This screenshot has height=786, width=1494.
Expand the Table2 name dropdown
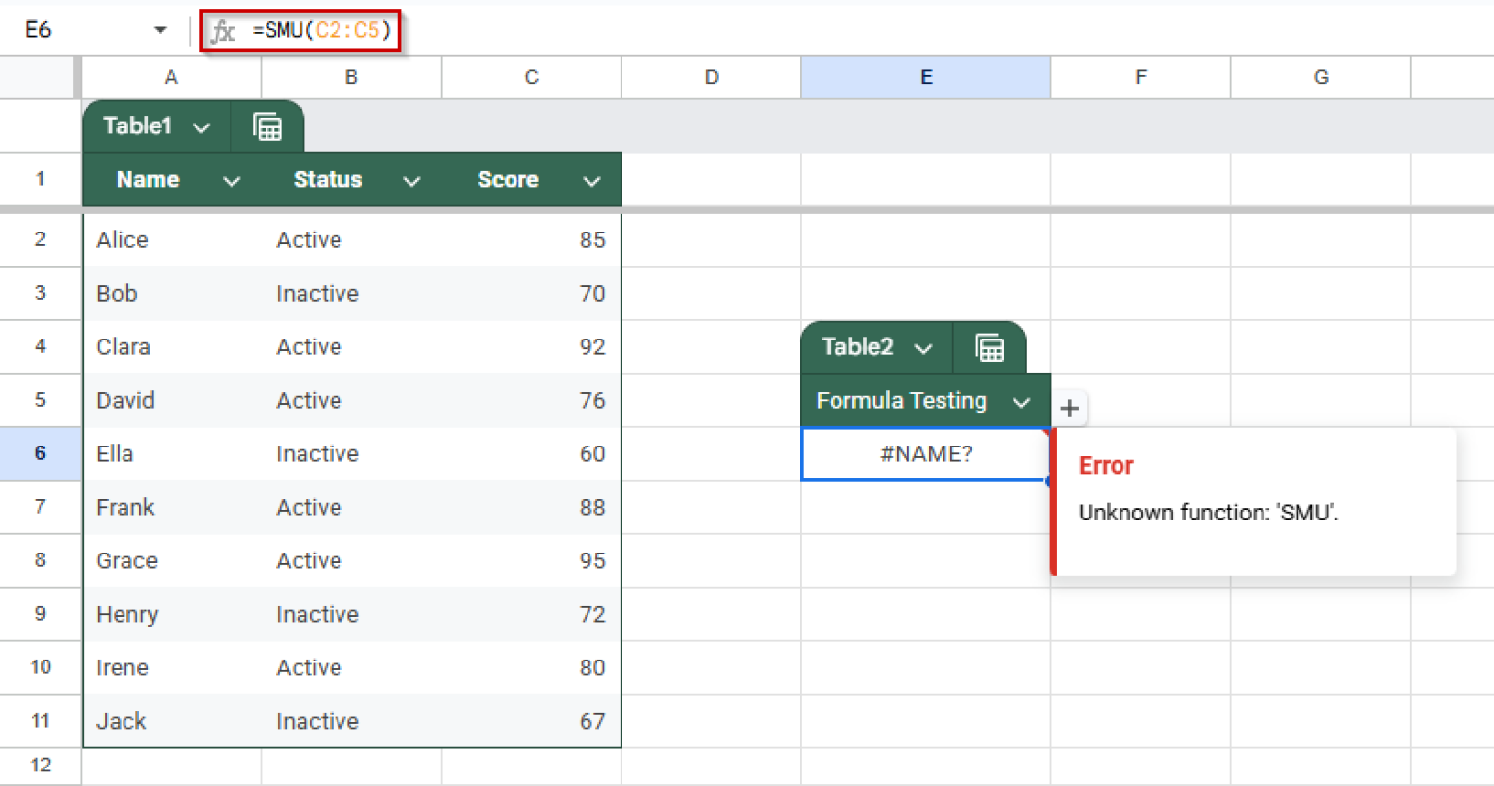923,348
